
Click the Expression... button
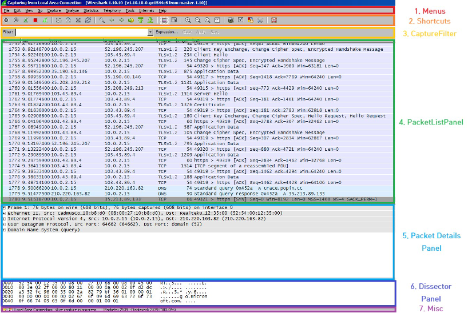[x=166, y=32]
